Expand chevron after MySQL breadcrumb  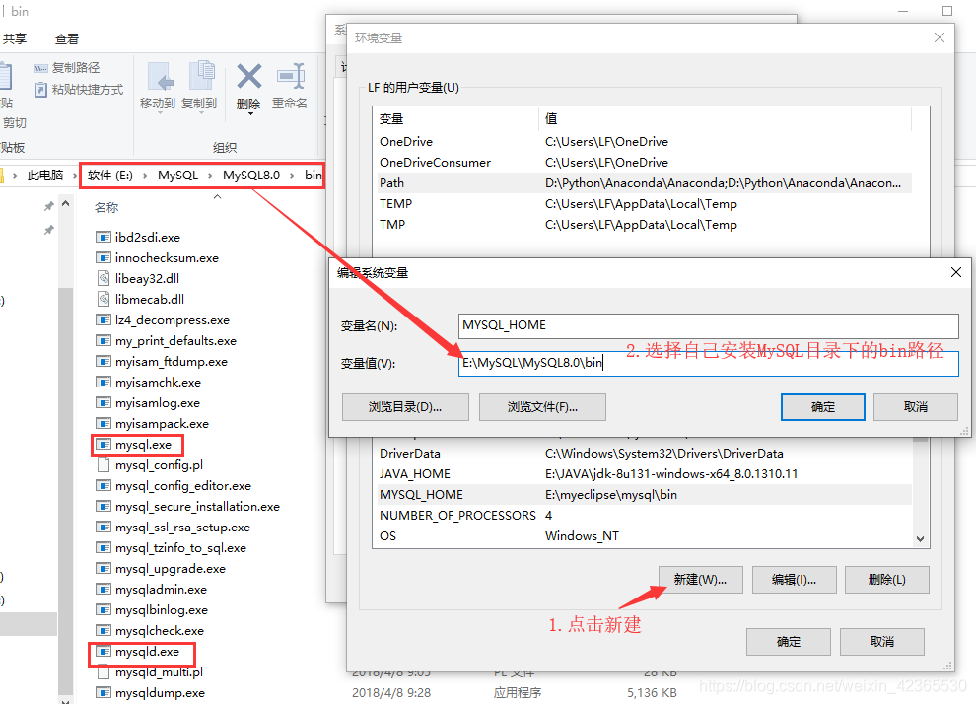(x=210, y=176)
